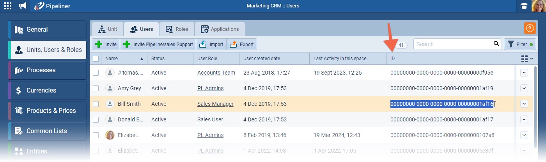Sort by the Status column header

[170, 59]
